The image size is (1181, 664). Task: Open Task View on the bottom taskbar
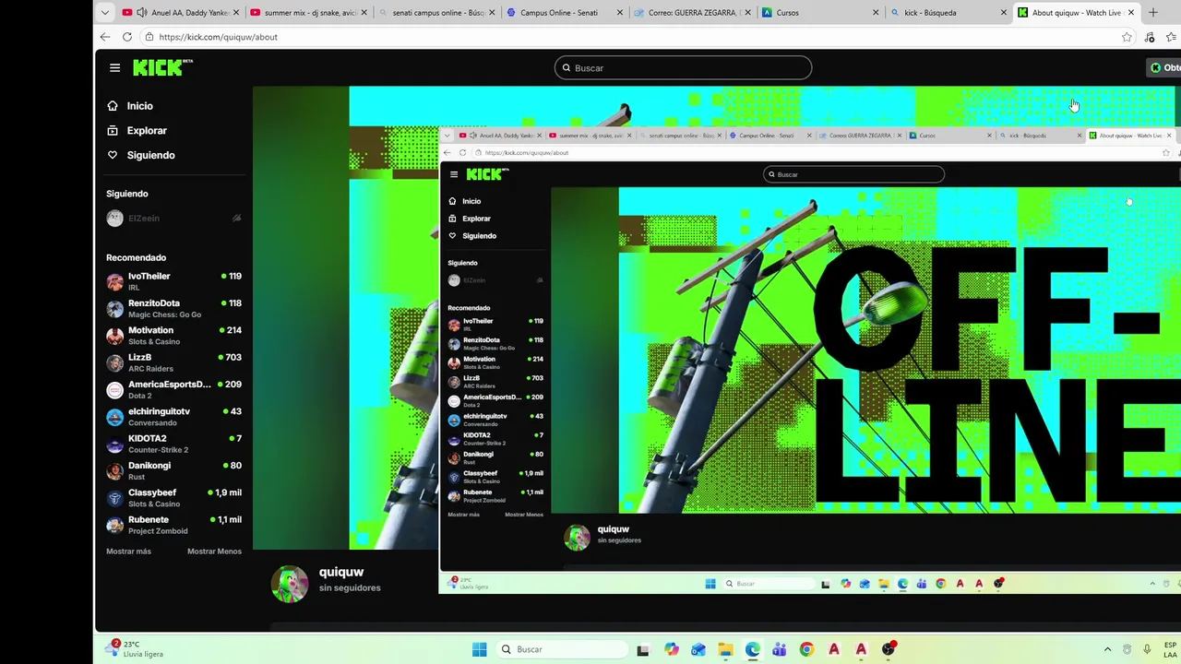pos(643,649)
